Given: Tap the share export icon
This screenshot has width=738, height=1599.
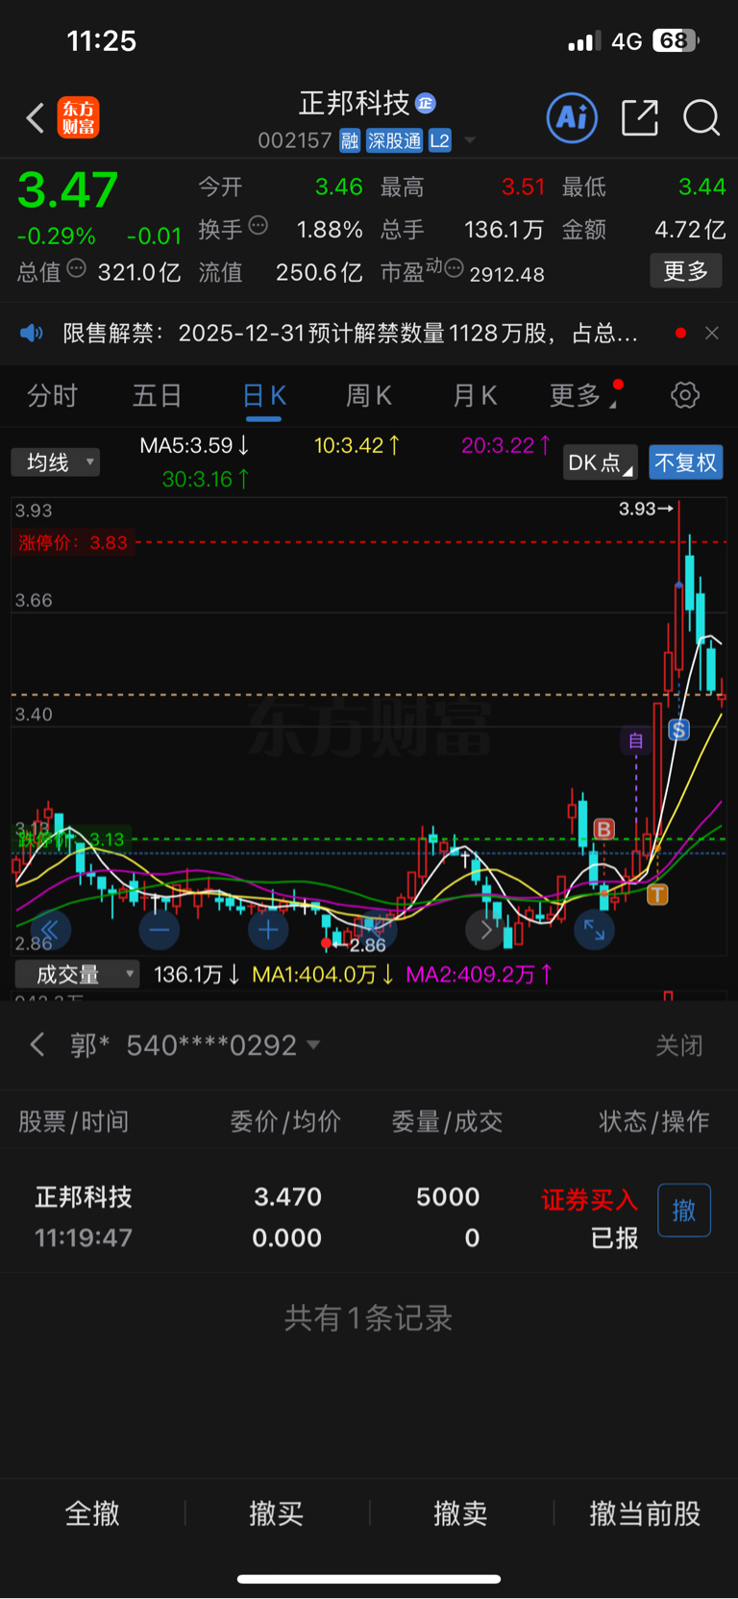Looking at the screenshot, I should 640,117.
